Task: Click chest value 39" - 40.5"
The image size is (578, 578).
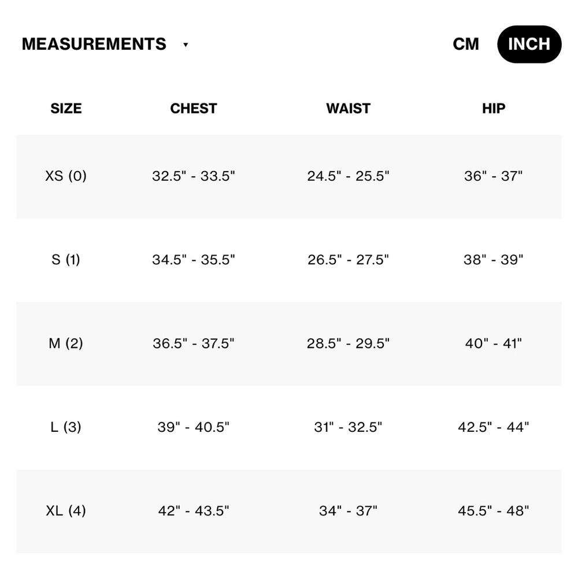Action: (194, 427)
